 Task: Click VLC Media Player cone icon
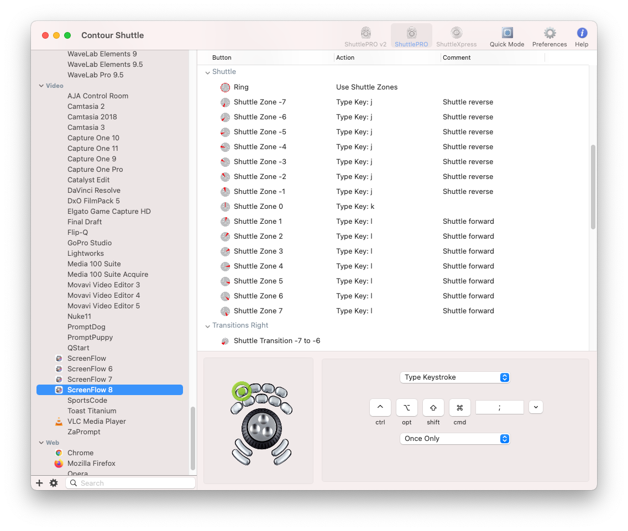click(59, 421)
